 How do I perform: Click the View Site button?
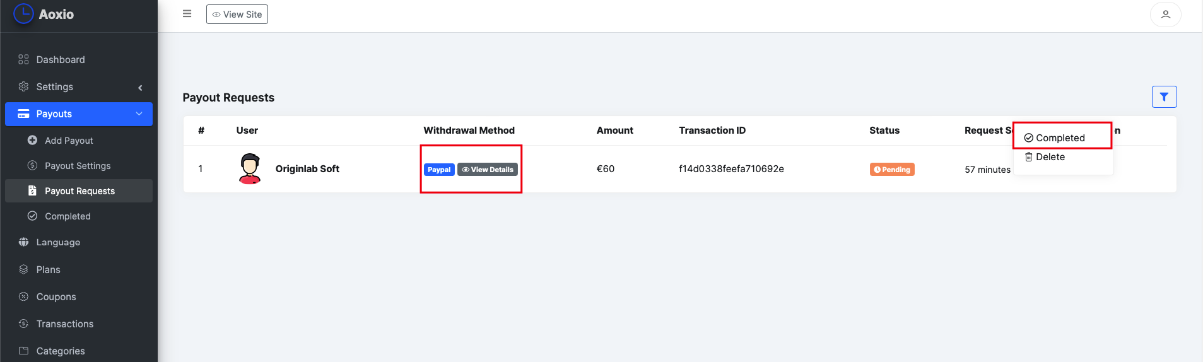(237, 15)
